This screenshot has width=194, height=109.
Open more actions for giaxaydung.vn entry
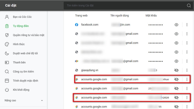click(x=187, y=70)
